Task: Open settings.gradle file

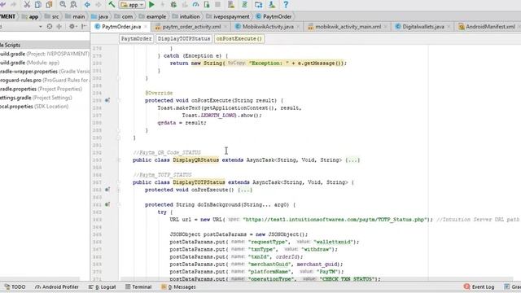Action: click(x=36, y=98)
